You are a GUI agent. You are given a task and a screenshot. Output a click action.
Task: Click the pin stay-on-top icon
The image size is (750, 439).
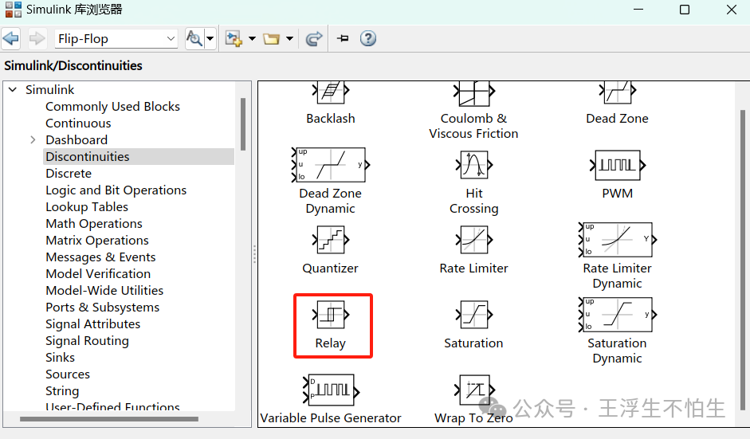pos(343,38)
